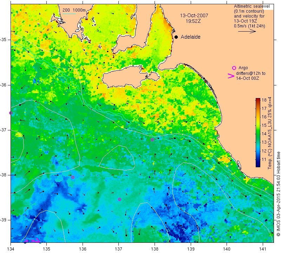
Task: Click the 139 longitude axis label
Action: (191, 249)
